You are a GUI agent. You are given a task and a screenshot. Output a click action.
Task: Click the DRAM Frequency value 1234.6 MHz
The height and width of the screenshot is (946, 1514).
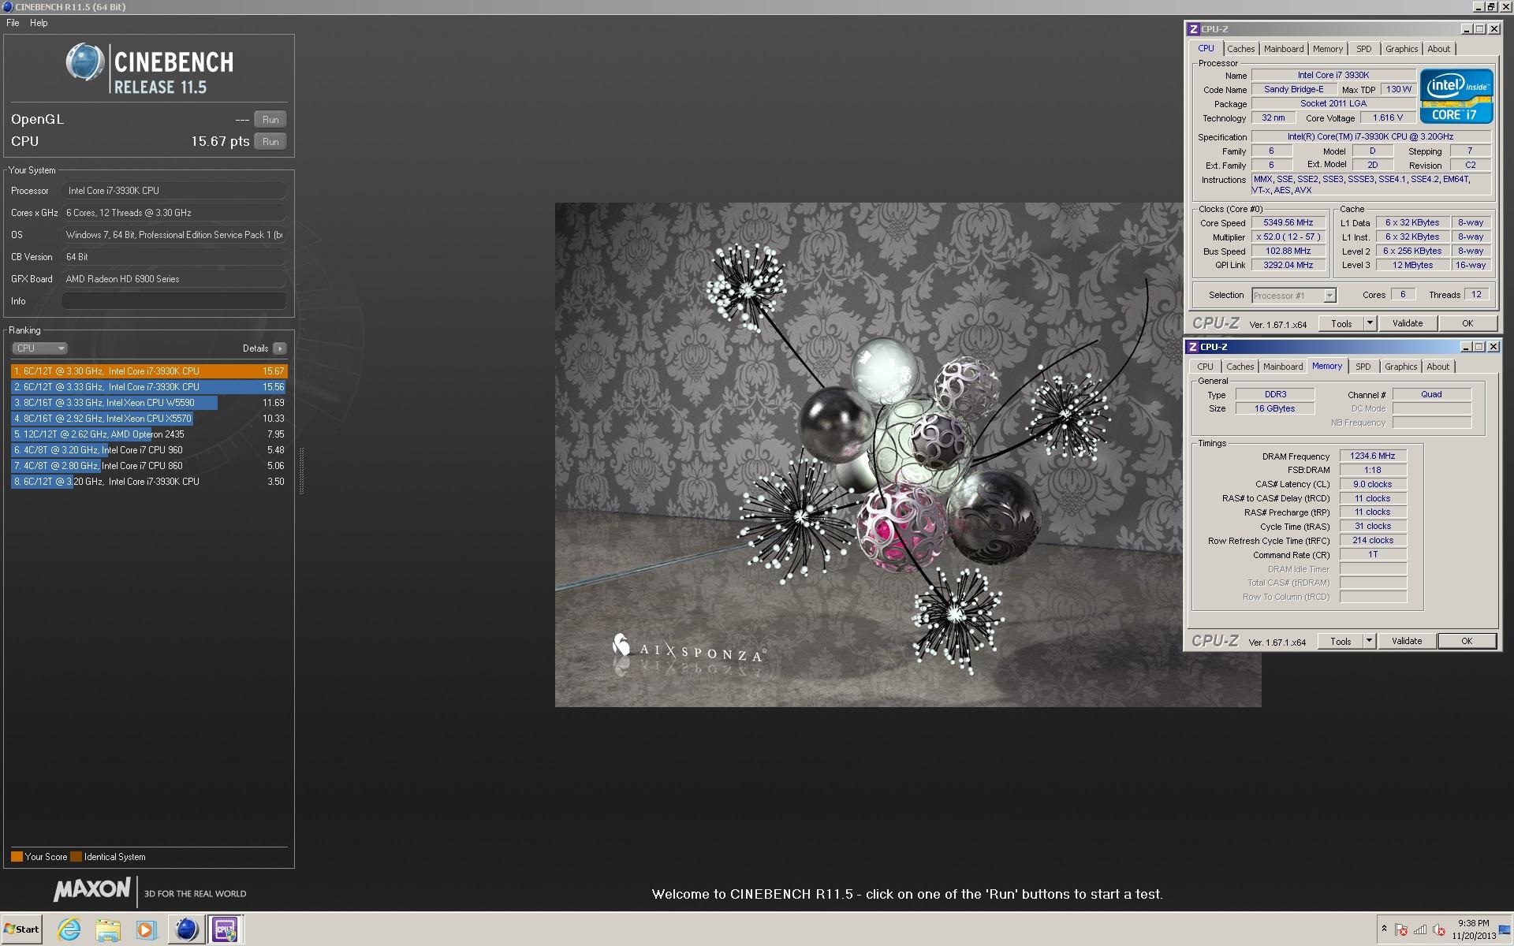pos(1373,456)
